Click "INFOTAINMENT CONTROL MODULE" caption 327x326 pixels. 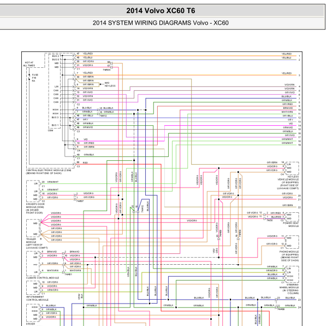37,298
